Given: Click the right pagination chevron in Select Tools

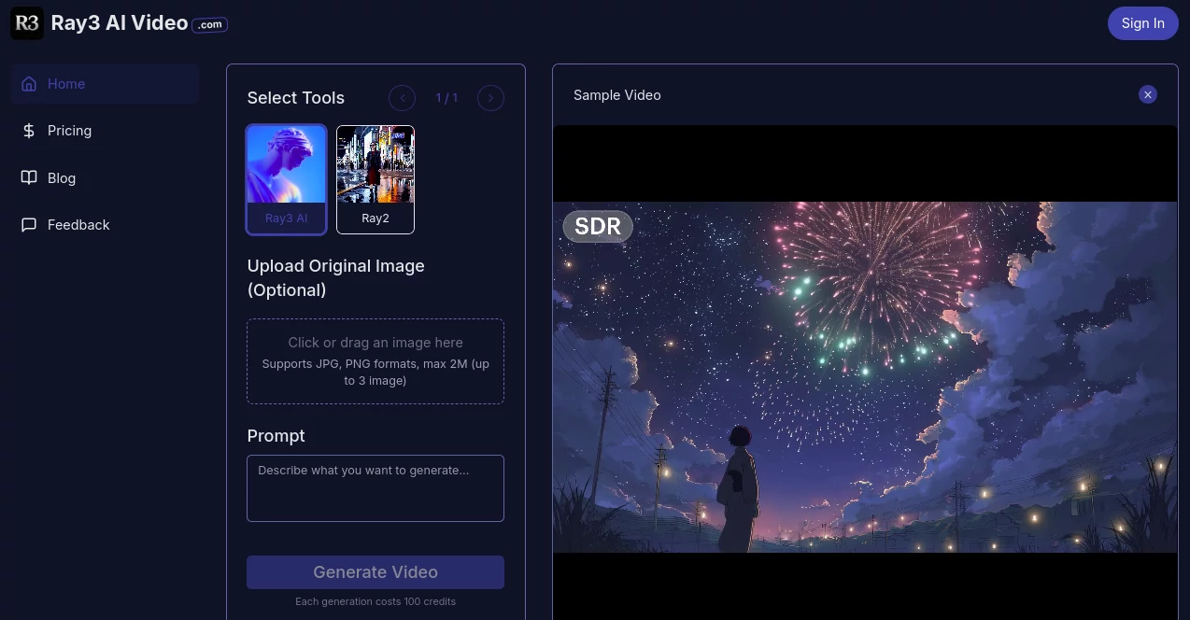Looking at the screenshot, I should (x=490, y=97).
